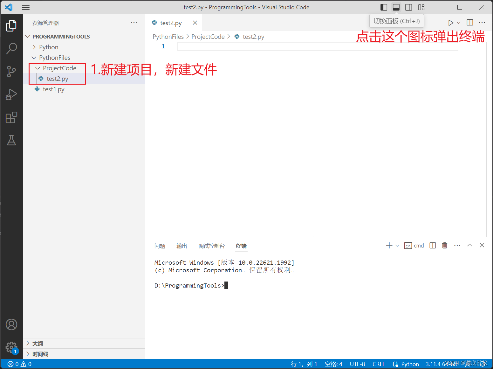Toggle the primary side bar
493x369 pixels.
point(384,7)
